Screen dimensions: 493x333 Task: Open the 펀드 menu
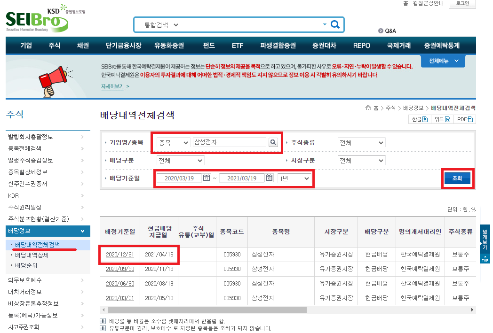coord(209,46)
